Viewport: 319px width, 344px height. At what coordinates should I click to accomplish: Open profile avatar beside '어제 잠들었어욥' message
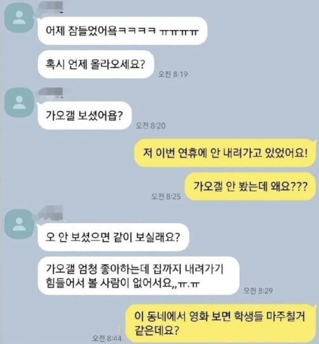point(19,18)
